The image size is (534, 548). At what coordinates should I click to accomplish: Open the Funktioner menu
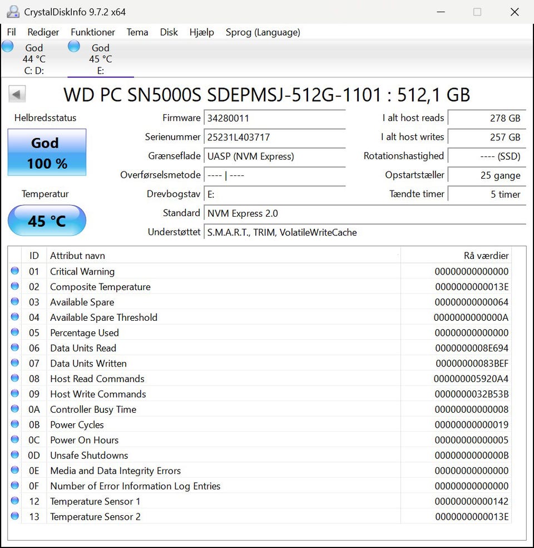[x=93, y=32]
